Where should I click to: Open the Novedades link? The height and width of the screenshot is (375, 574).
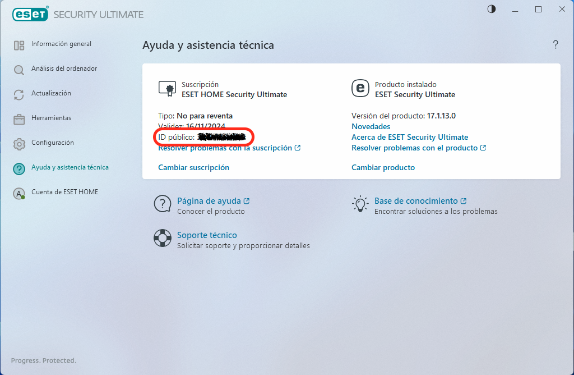(371, 126)
